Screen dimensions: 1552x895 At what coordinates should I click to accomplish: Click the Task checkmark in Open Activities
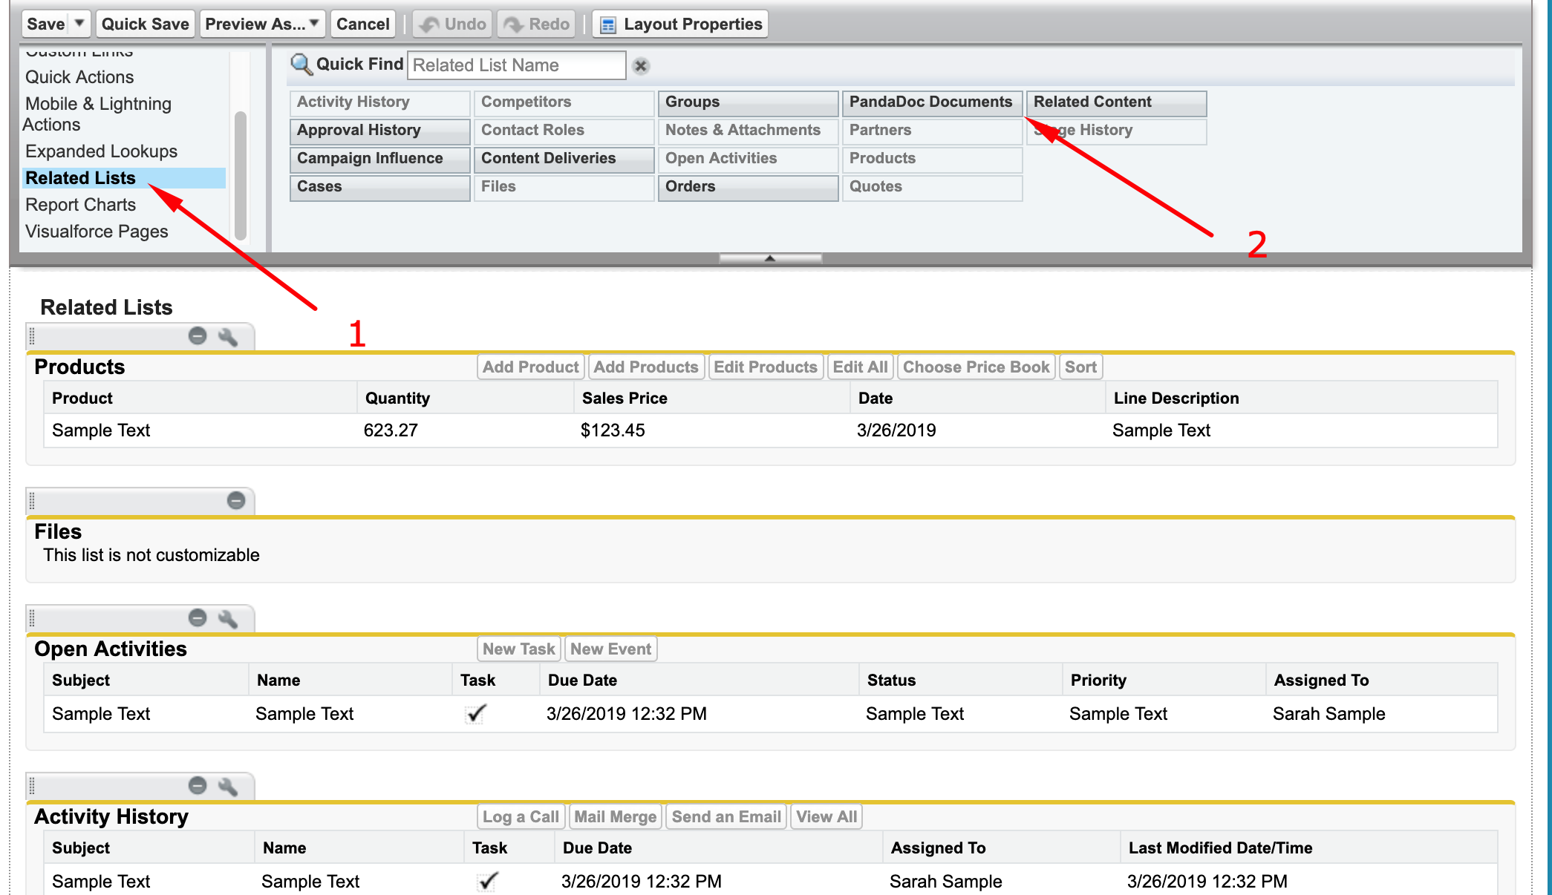475,714
